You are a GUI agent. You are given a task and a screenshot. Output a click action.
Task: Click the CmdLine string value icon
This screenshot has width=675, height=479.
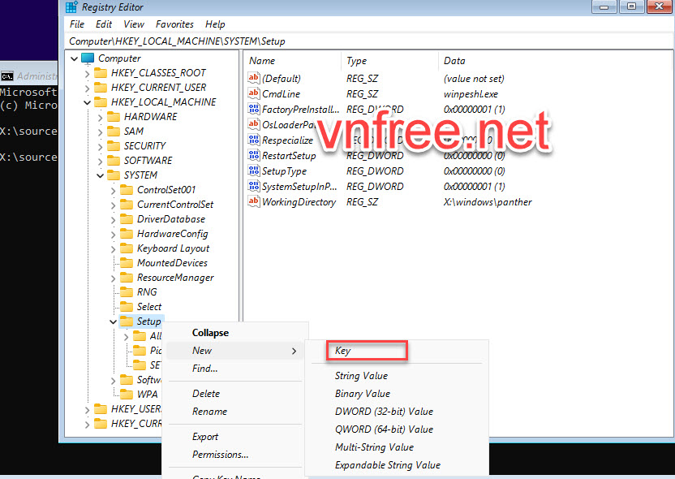tap(254, 93)
